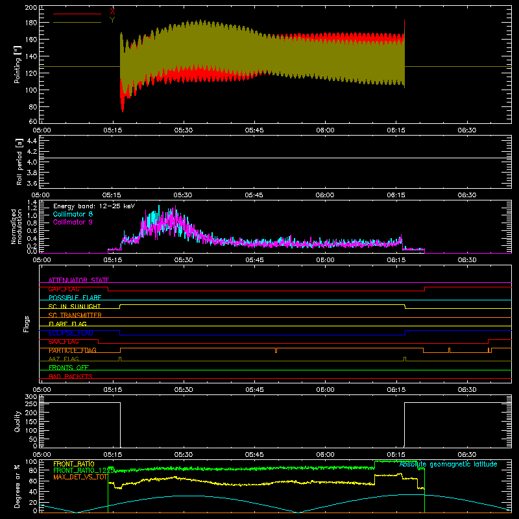This screenshot has width=519, height=519.
Task: Select the olive 'Y' legend label
Action: tap(112, 20)
